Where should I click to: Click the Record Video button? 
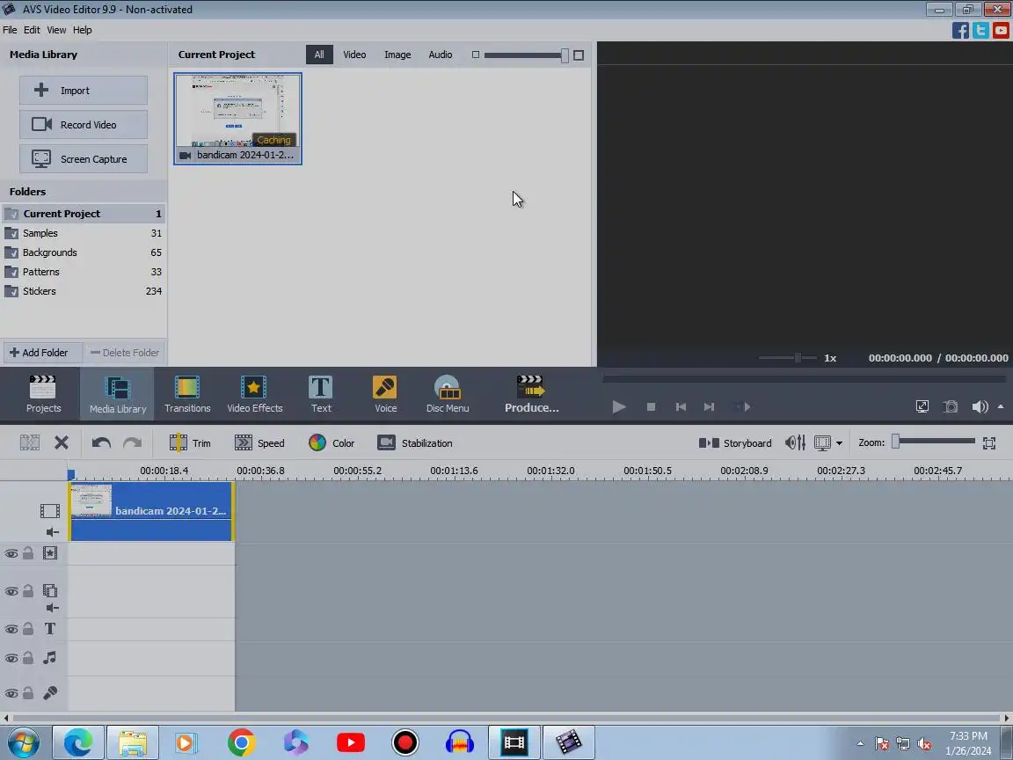(84, 125)
